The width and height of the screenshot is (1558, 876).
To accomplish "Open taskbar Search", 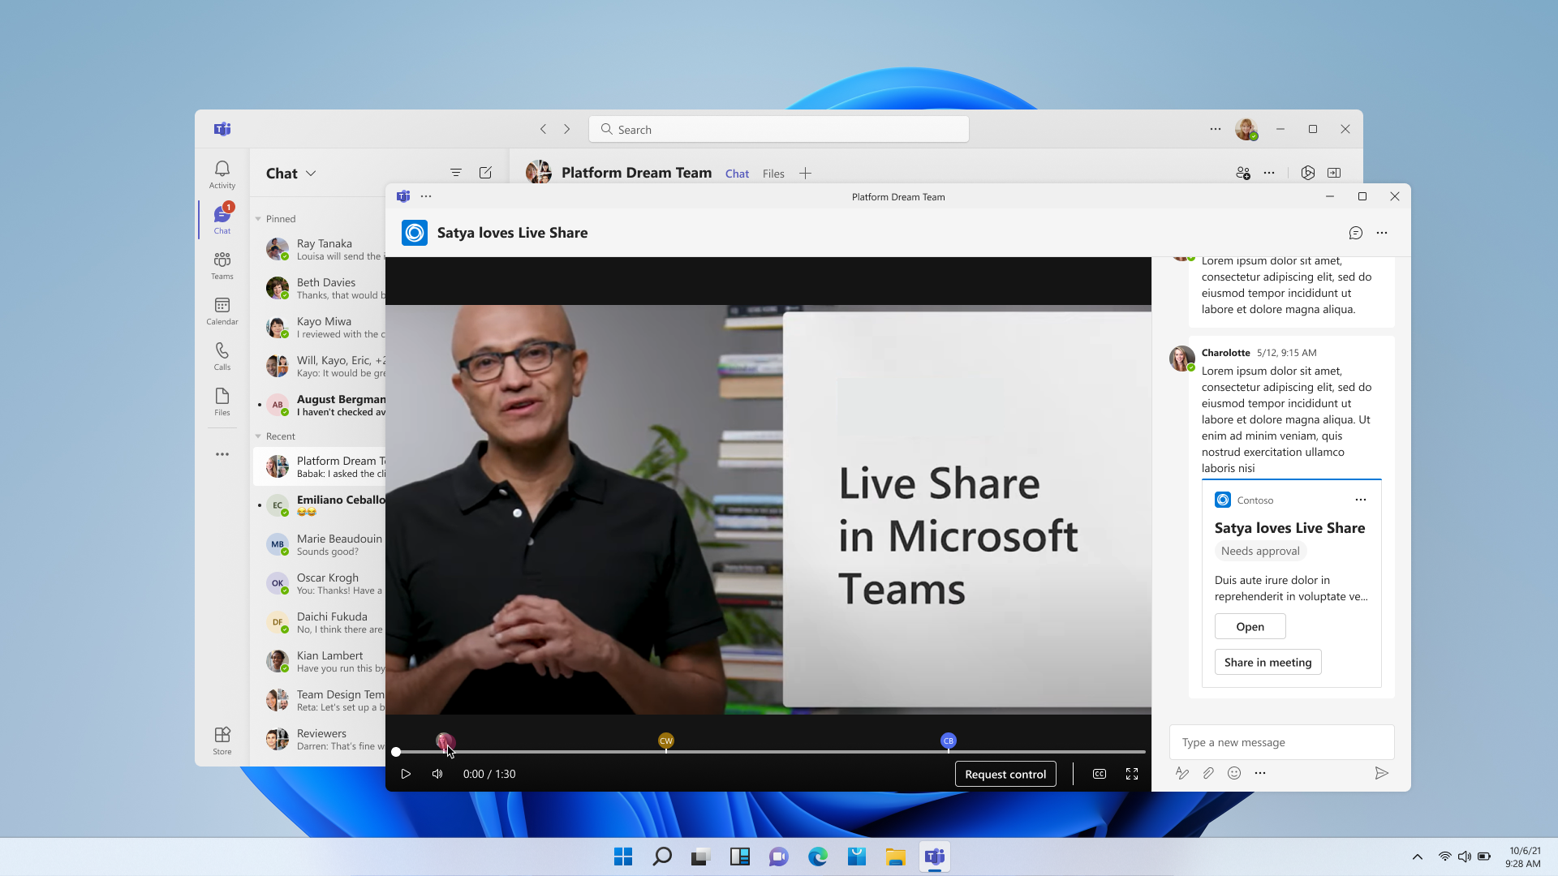I will point(662,857).
